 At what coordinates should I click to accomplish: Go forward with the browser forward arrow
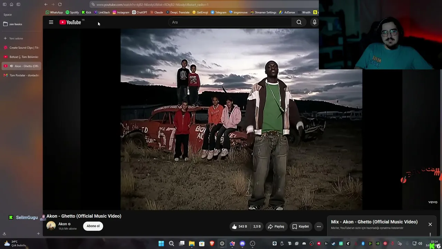(x=53, y=4)
